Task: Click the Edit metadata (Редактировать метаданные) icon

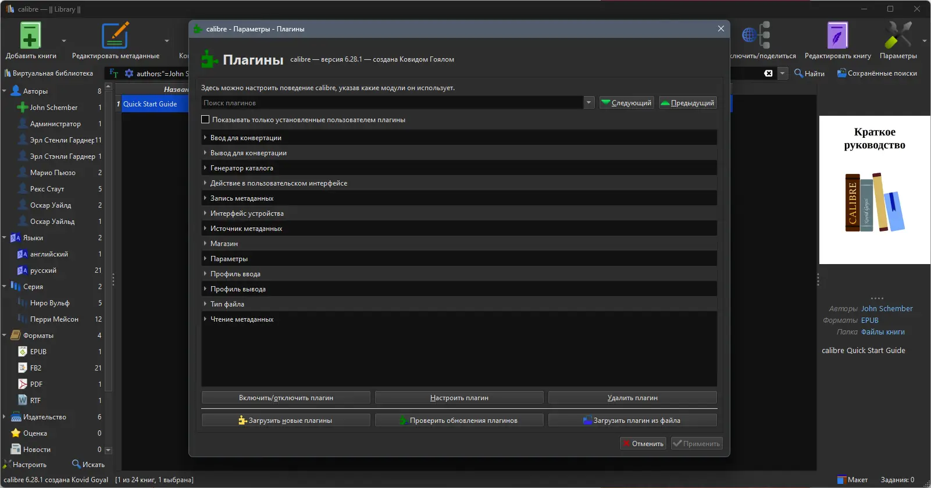Action: (115, 35)
